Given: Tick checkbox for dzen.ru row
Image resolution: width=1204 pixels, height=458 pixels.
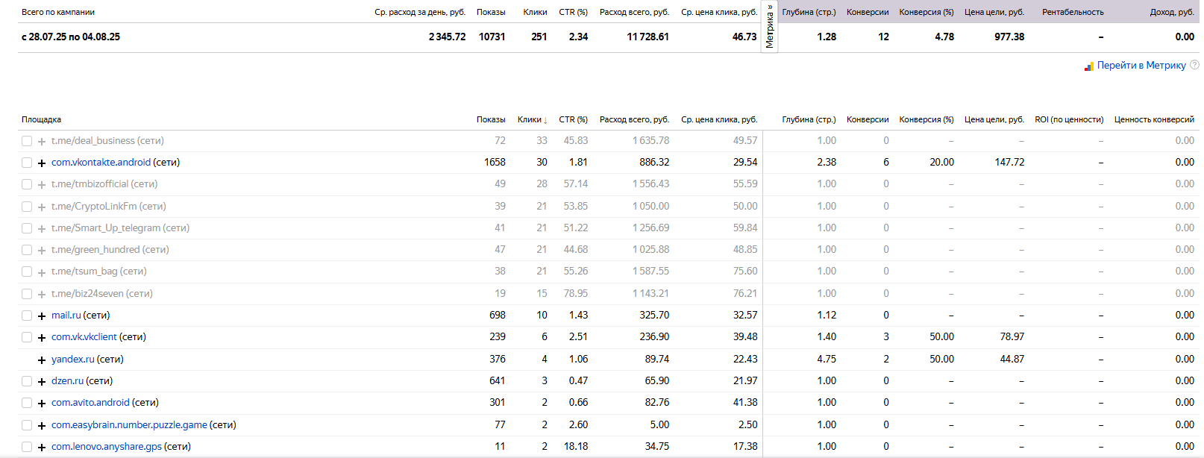Looking at the screenshot, I should 27,381.
